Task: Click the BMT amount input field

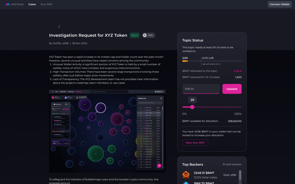Action: click(201, 89)
